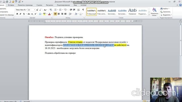This screenshot has width=182, height=102.
Task: Open the Acrobat tab
Action: click(83, 5)
